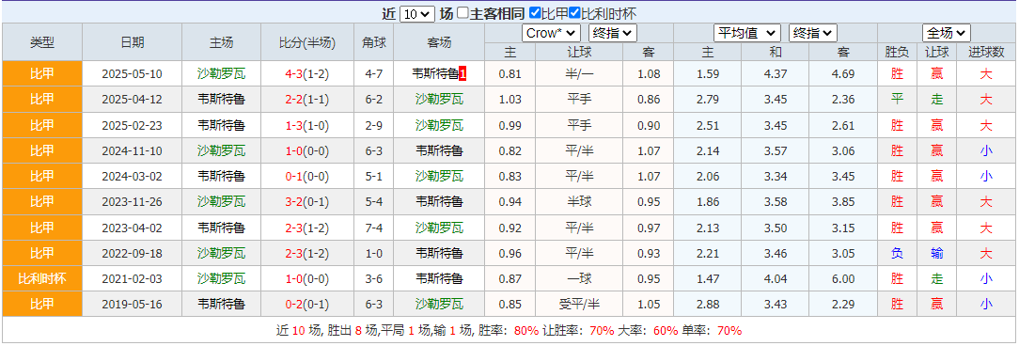Click the red card badge next to 韦斯特鲁
Screen dimensions: 1019x346
click(x=462, y=74)
